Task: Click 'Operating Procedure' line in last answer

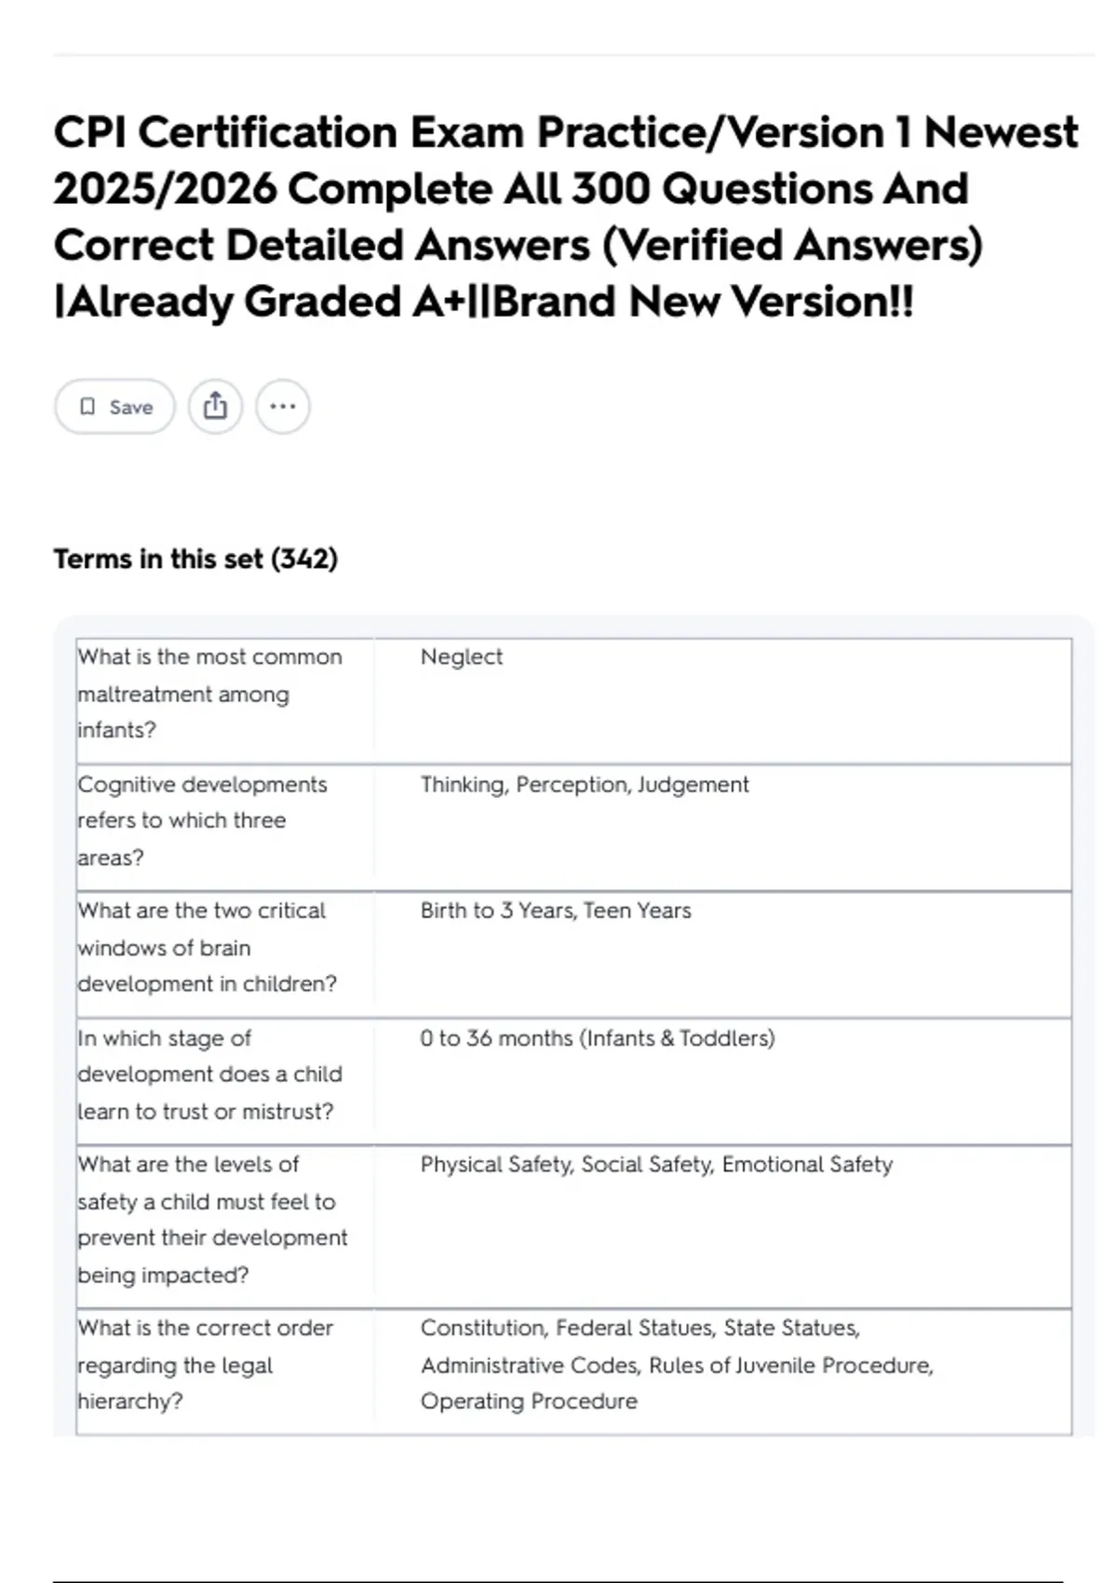Action: pyautogui.click(x=529, y=1401)
